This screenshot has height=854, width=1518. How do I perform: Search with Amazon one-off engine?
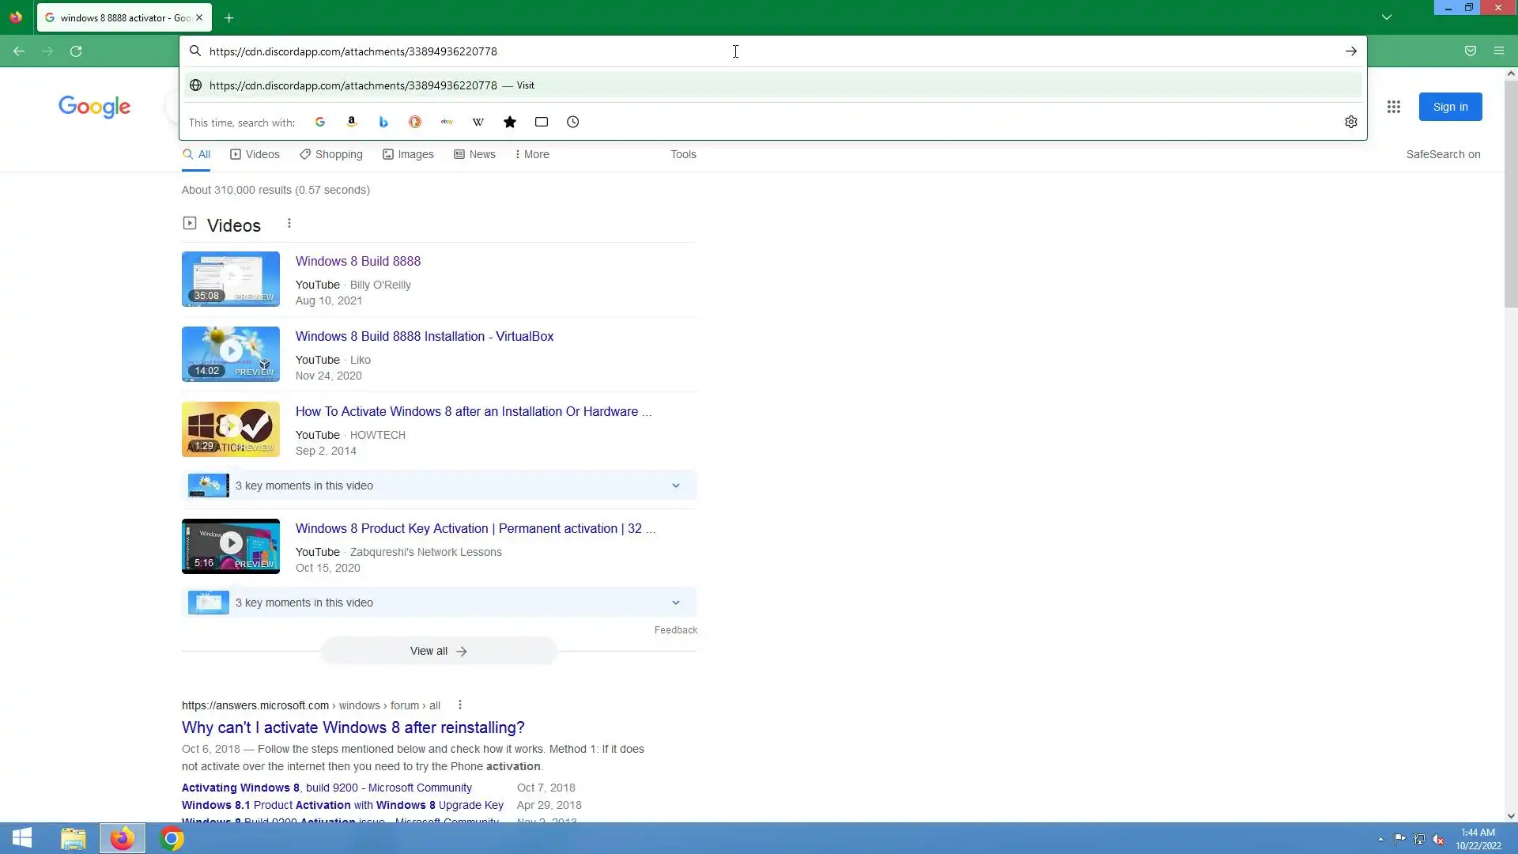352,122
